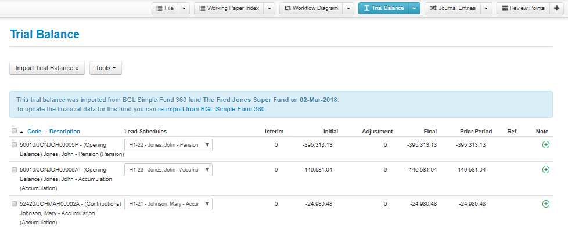Open Review Points list
This screenshot has height=229, width=568.
(523, 8)
